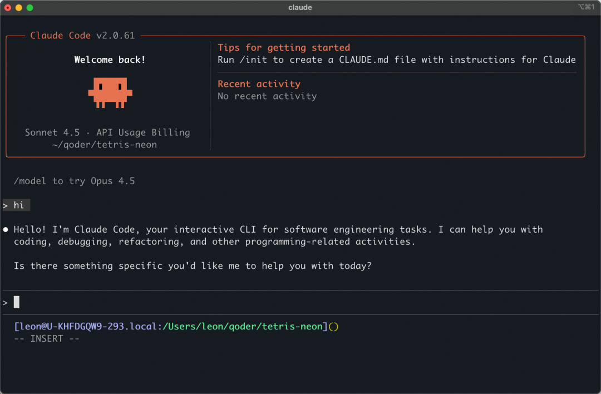Click the ⌥⌘1 window shortcut indicator
The width and height of the screenshot is (601, 394).
[586, 7]
